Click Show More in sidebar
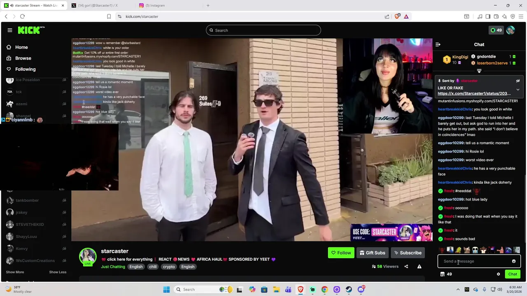Viewport: 527px width, 296px height. coord(15,272)
